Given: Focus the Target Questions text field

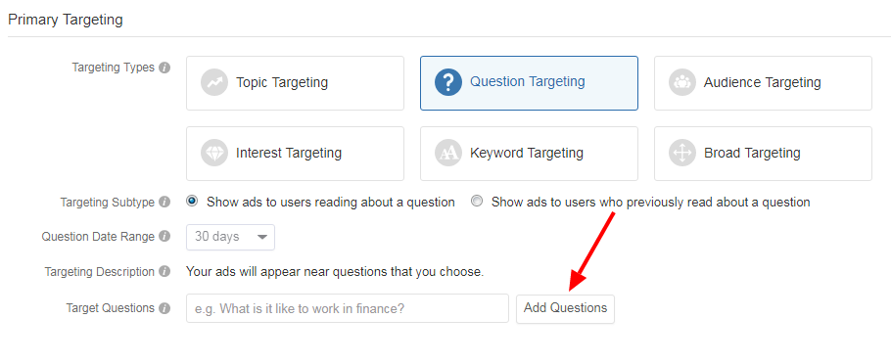Looking at the screenshot, I should coord(348,308).
